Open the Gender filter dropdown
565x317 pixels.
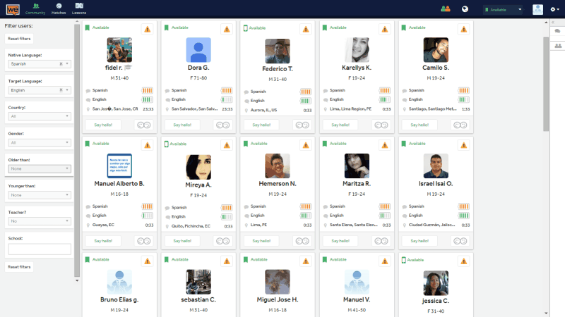click(x=40, y=143)
